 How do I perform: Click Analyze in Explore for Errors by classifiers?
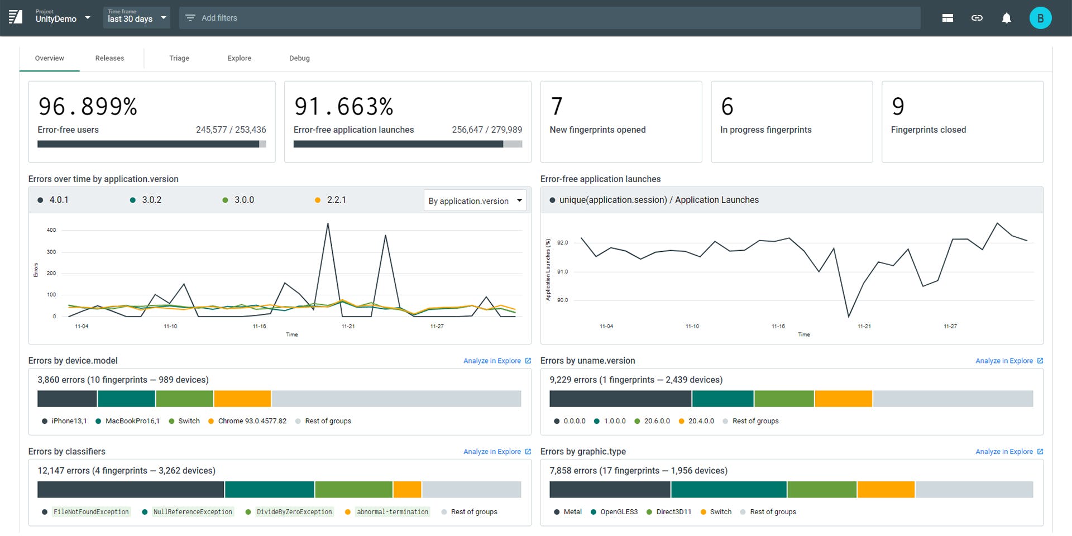[x=492, y=452]
